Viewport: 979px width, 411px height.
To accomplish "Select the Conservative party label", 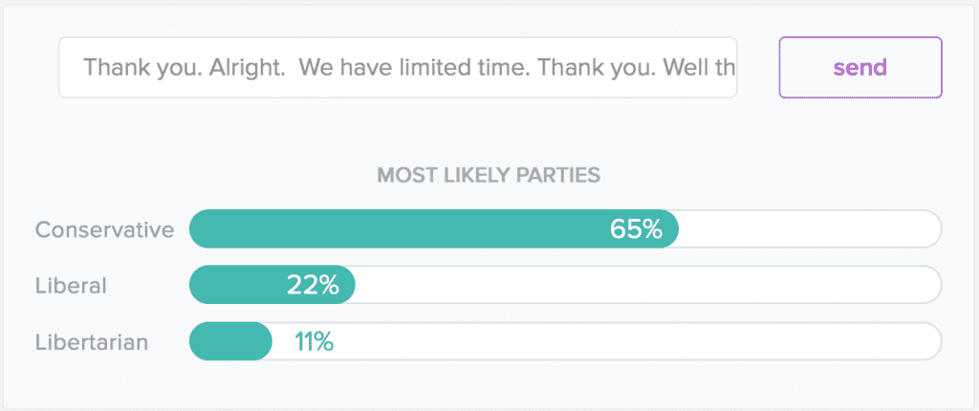I will tap(104, 229).
